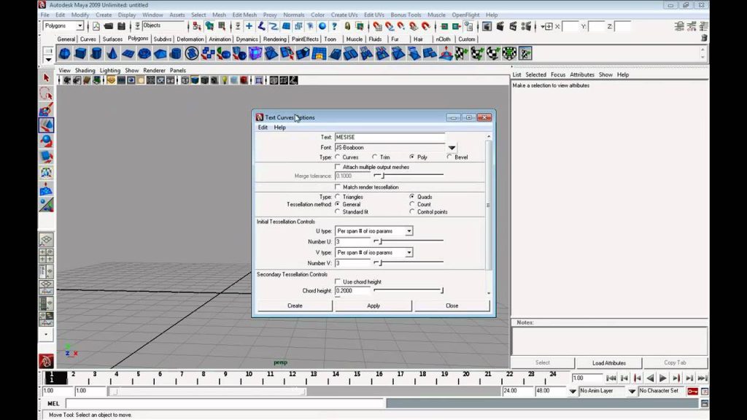The height and width of the screenshot is (420, 747).
Task: Play the timeline forwards
Action: click(662, 378)
